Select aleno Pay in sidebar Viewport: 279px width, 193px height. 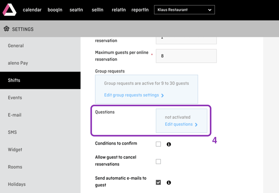point(40,63)
